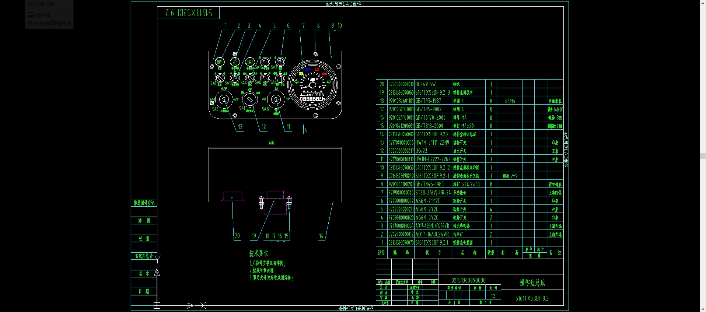706x312 pixels.
Task: Select 'STZB-2A(V)-HR-24' model cell
Action: (x=433, y=192)
